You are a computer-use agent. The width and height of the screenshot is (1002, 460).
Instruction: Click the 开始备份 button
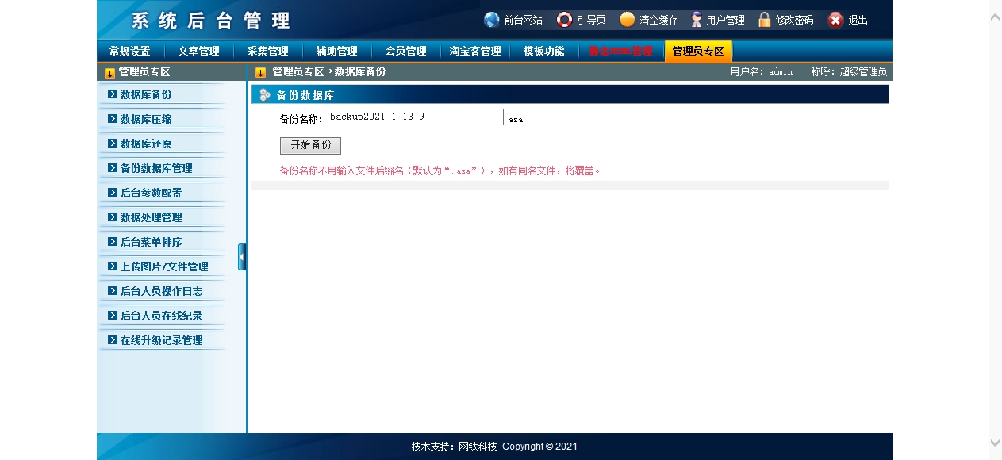click(310, 145)
